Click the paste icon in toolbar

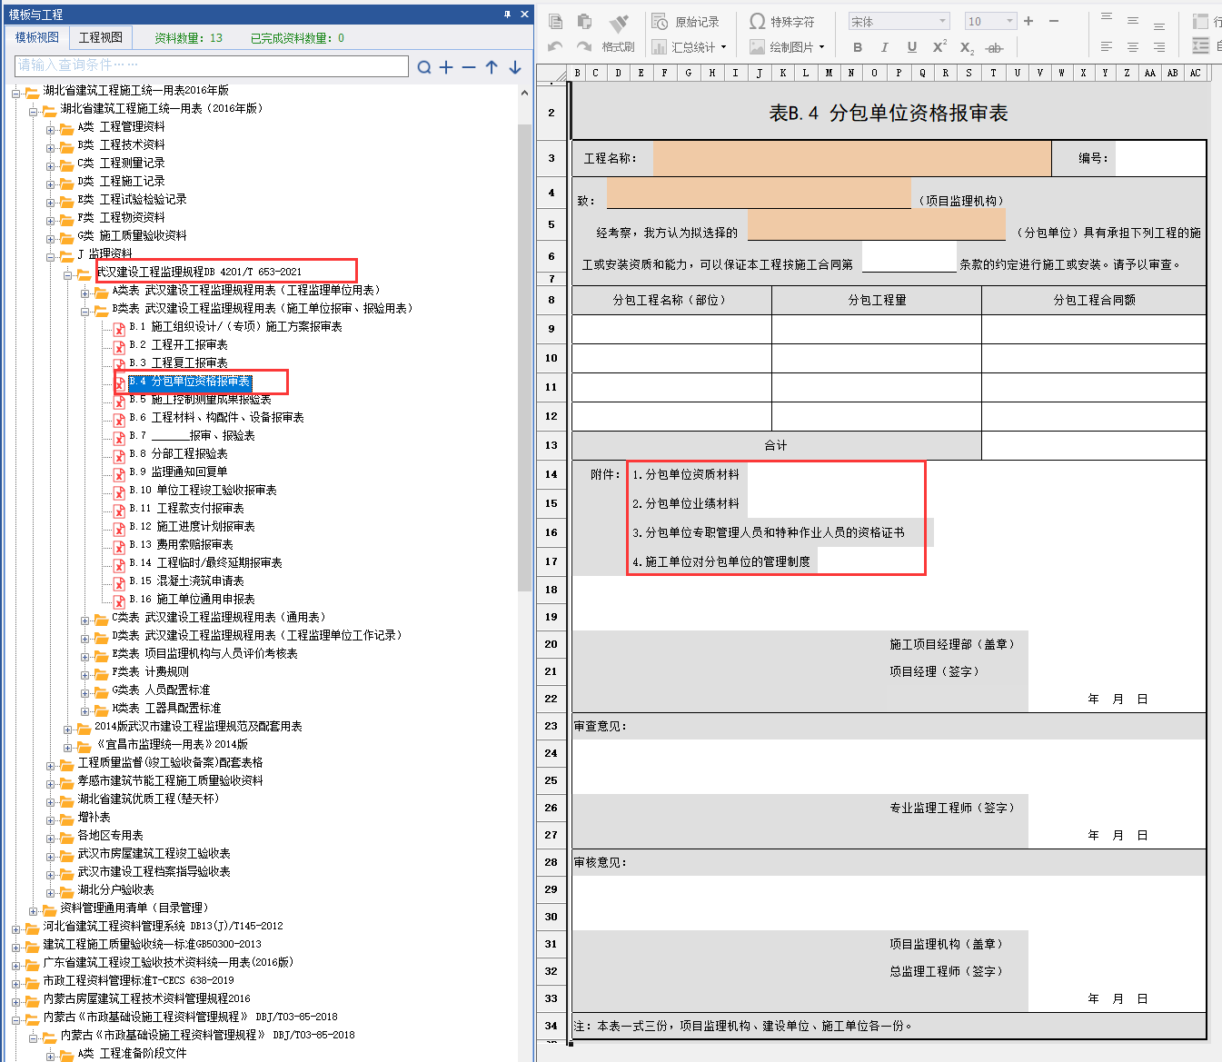tap(585, 21)
